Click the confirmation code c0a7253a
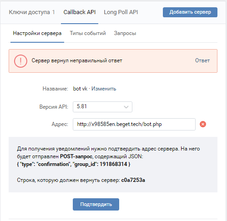227x221 pixels. point(133,180)
